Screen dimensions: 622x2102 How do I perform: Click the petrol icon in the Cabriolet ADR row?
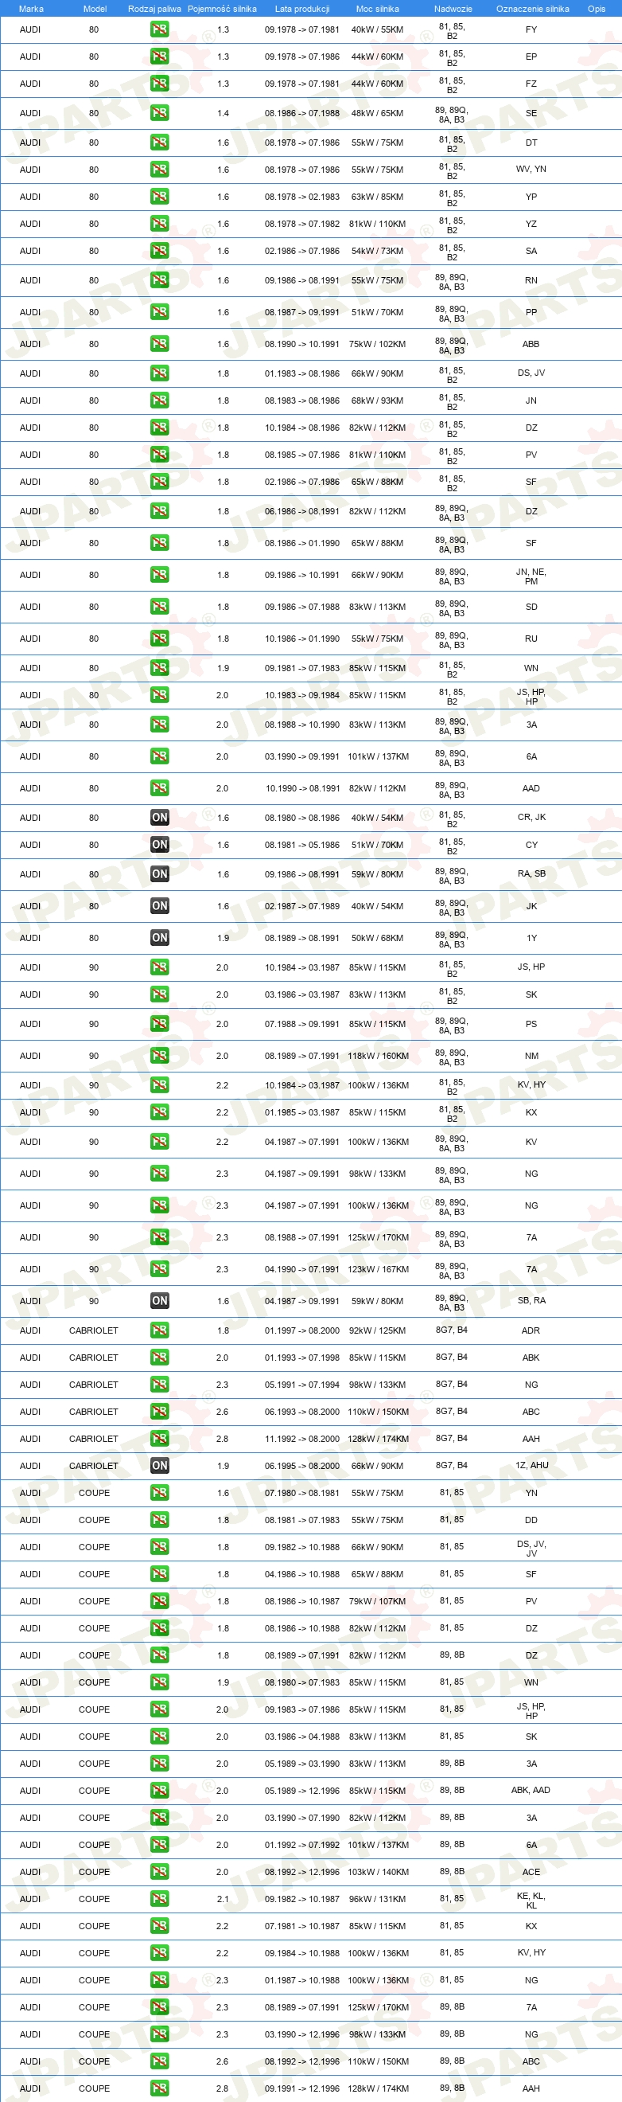click(160, 1330)
